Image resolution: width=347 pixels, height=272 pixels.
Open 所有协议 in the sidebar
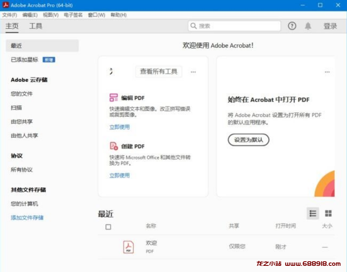pos(22,170)
